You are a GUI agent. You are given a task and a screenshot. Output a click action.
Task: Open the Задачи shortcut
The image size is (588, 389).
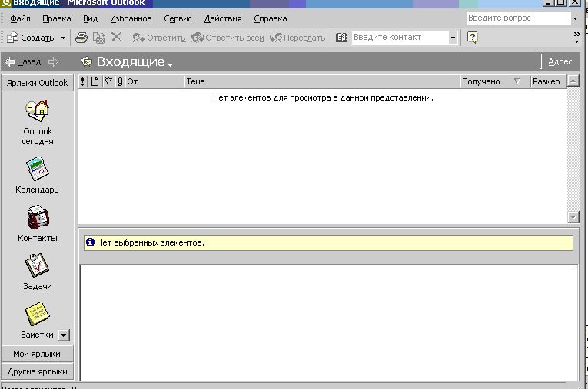pyautogui.click(x=38, y=272)
